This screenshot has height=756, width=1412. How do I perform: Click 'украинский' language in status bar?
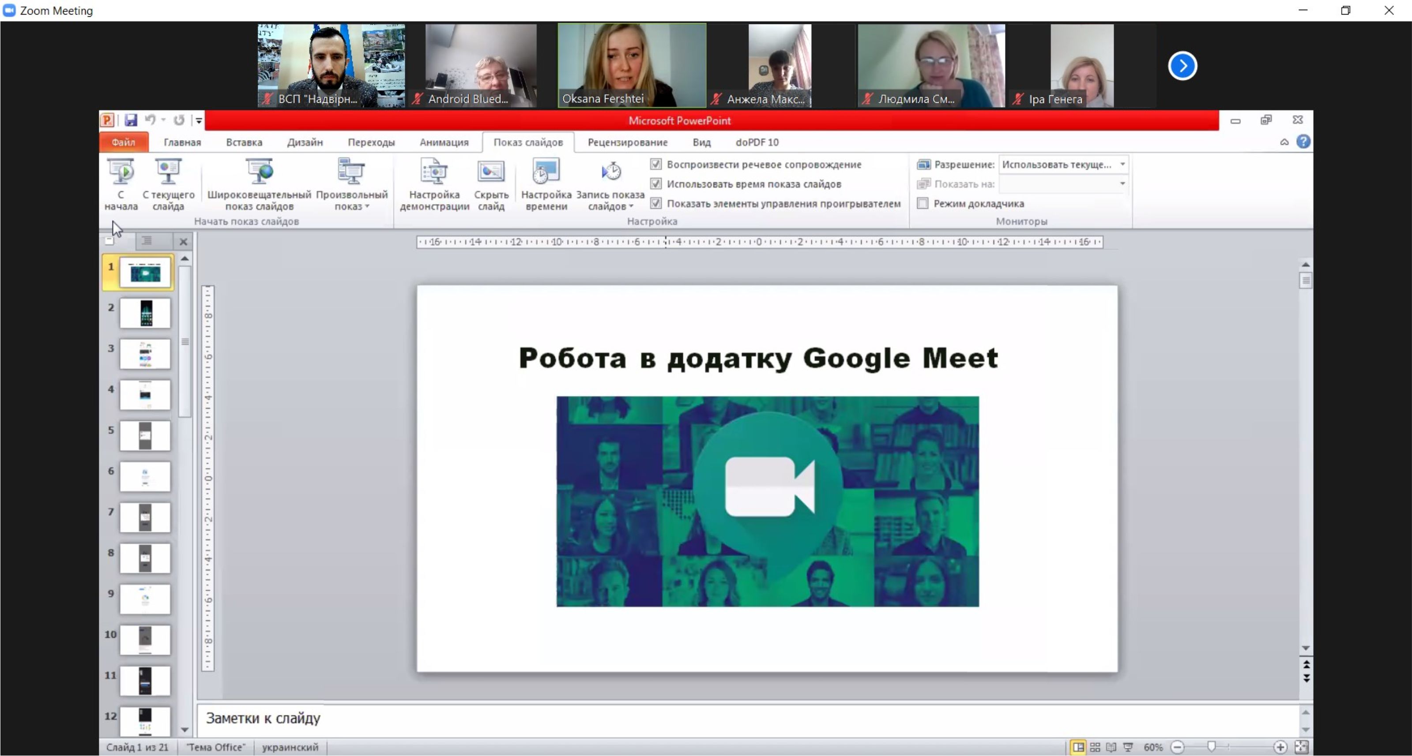pyautogui.click(x=290, y=747)
